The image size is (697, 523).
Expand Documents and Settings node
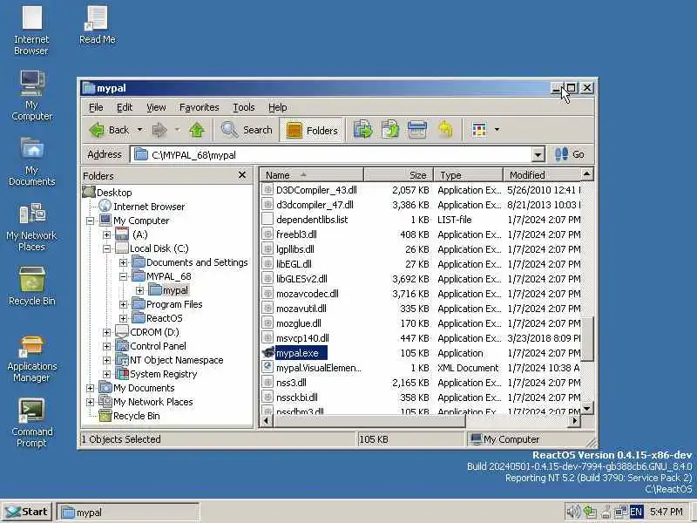[x=123, y=262]
